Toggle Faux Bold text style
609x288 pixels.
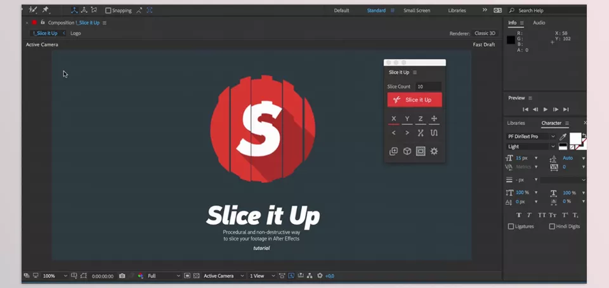(518, 214)
